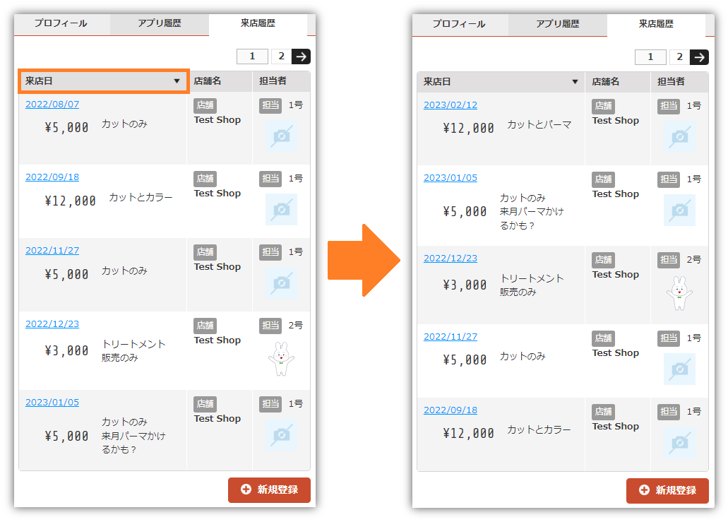Click next page arrow in left panel
This screenshot has width=728, height=522.
(301, 57)
